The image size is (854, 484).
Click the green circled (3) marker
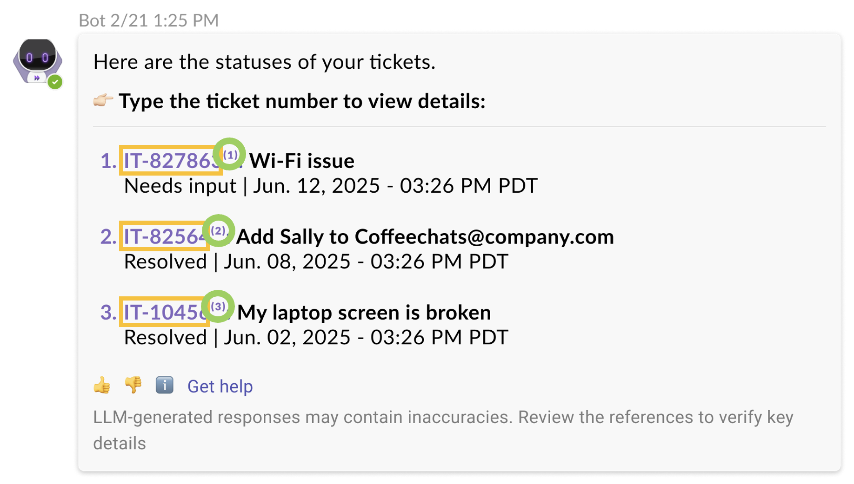click(x=218, y=307)
